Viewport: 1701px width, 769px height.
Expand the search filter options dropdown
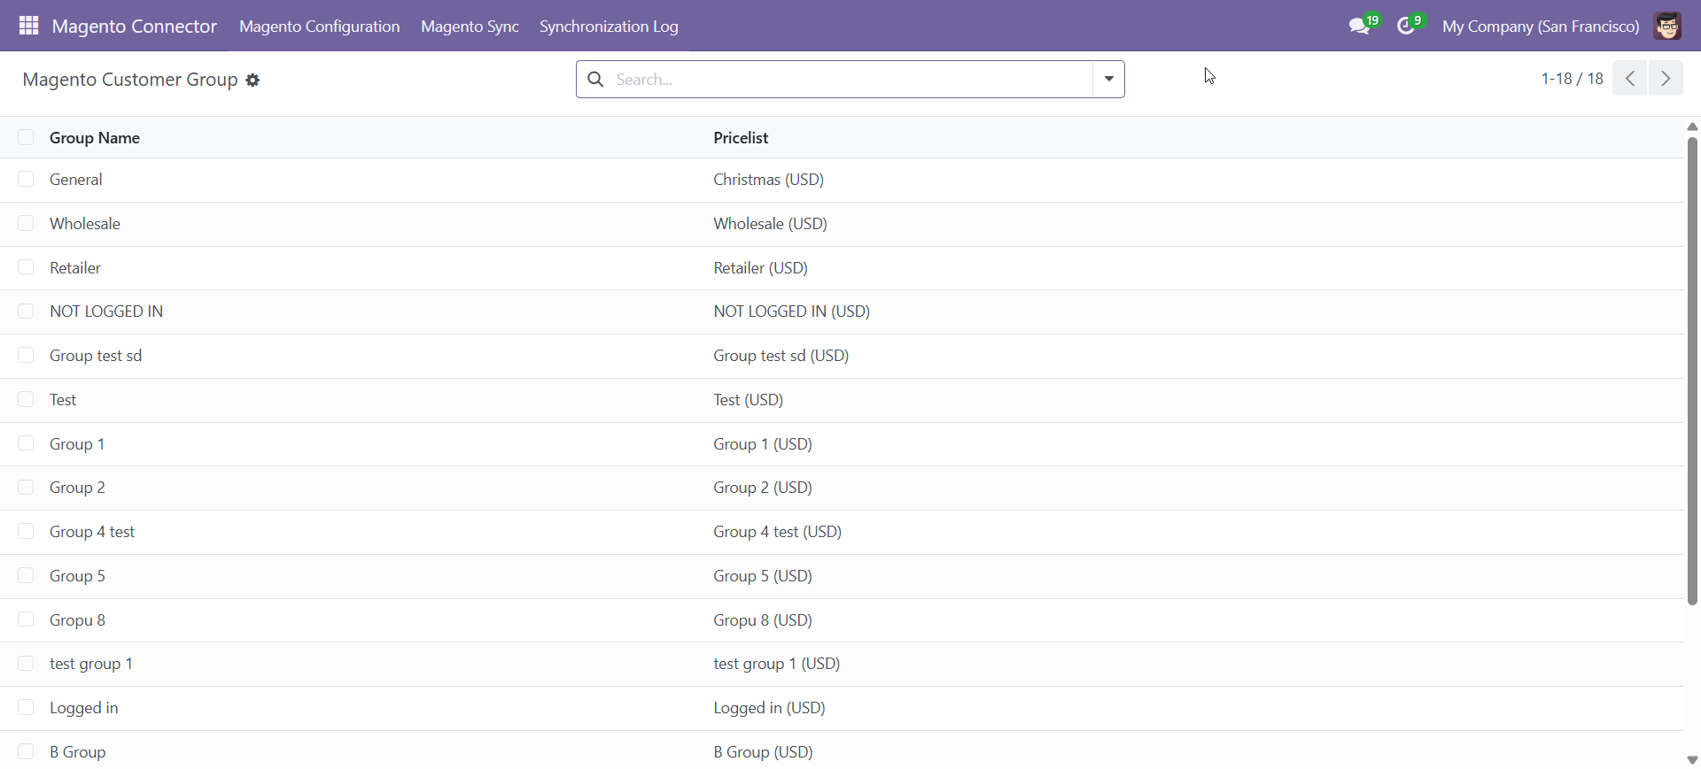(x=1108, y=80)
